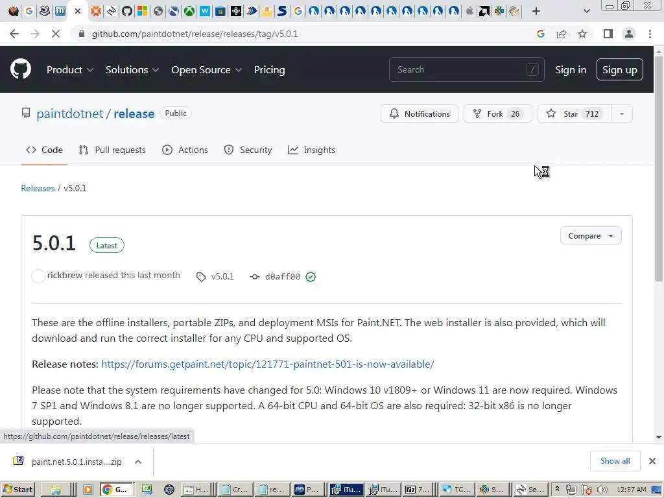
Task: Open the GitHub logo home link
Action: pyautogui.click(x=20, y=69)
